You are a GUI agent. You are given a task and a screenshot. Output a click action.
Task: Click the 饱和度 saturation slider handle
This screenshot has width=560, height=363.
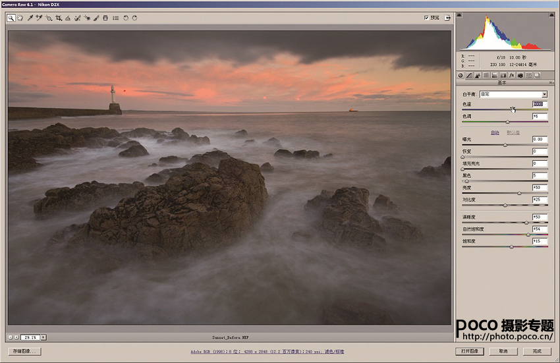coord(511,247)
